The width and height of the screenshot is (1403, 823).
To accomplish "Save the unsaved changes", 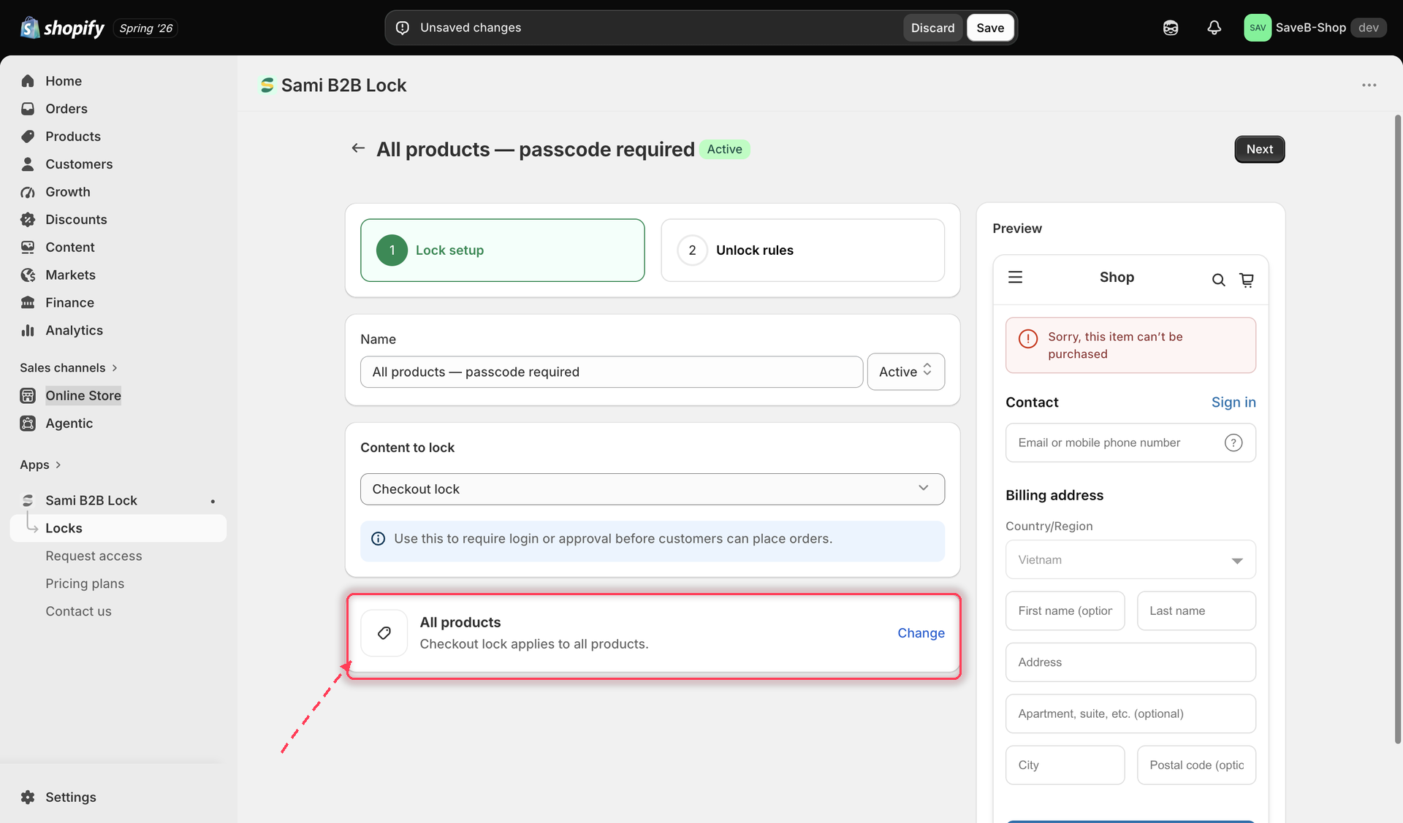I will point(990,28).
